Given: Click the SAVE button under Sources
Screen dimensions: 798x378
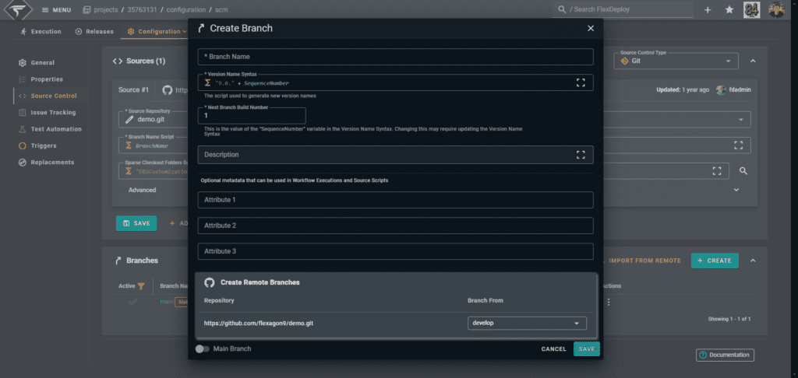Looking at the screenshot, I should pos(136,223).
